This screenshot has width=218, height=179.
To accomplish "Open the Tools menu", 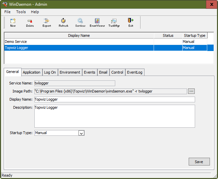I will (21, 12).
